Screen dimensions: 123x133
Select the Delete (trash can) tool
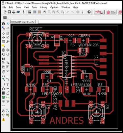point(3,50)
